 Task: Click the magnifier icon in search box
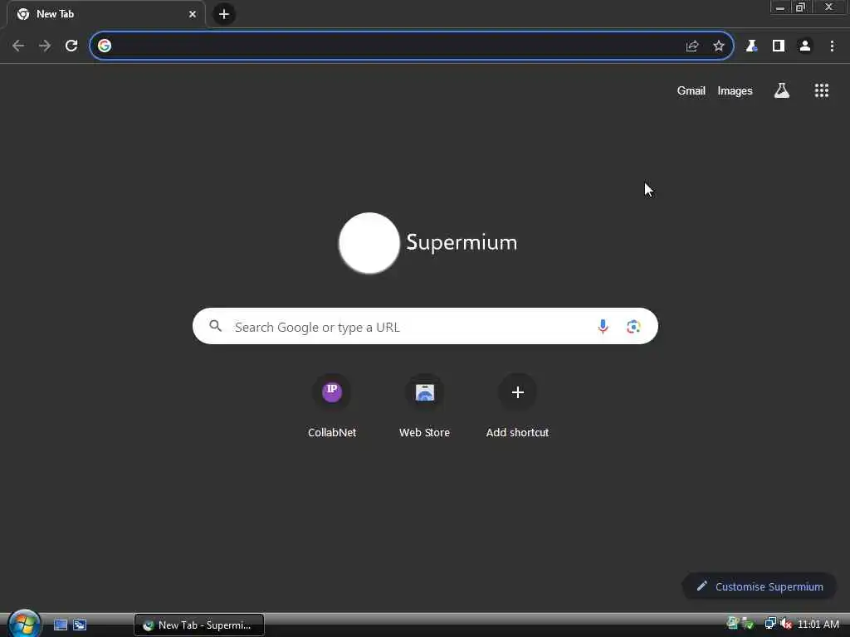(215, 325)
